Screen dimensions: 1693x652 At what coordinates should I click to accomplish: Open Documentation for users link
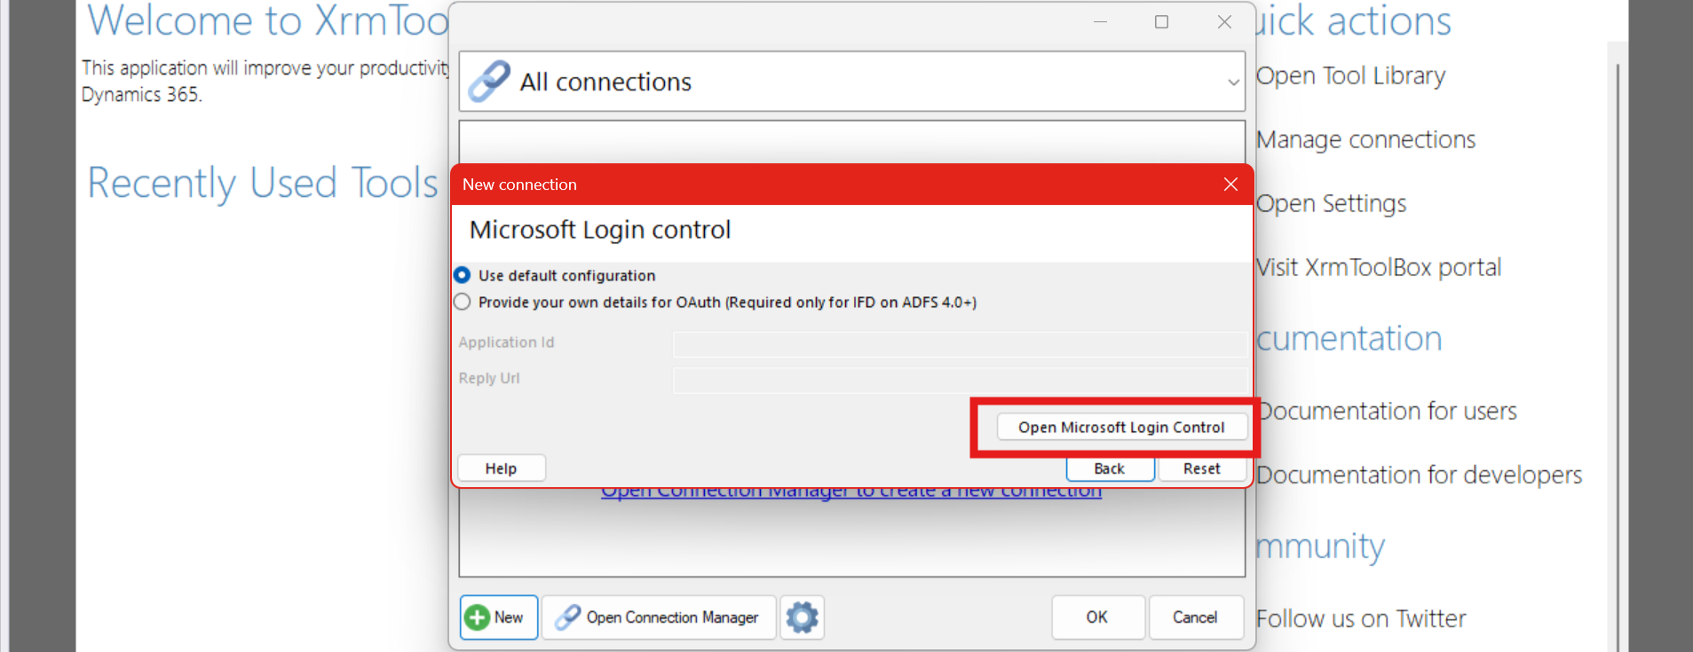(1388, 412)
